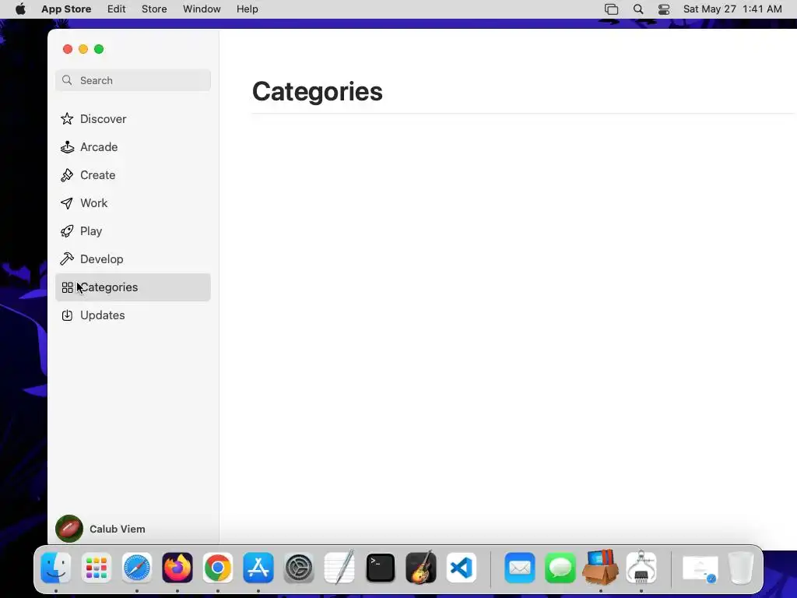Launch GarageBand from the Dock
Viewport: 797px width, 598px height.
coord(421,567)
